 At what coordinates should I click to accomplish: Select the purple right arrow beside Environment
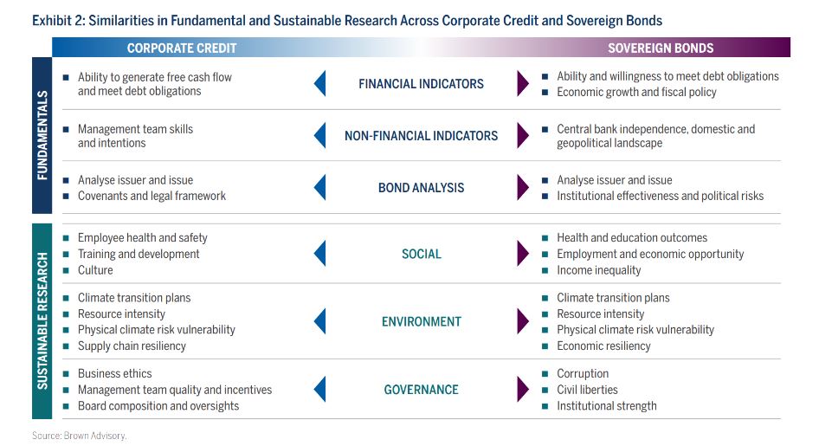click(522, 321)
